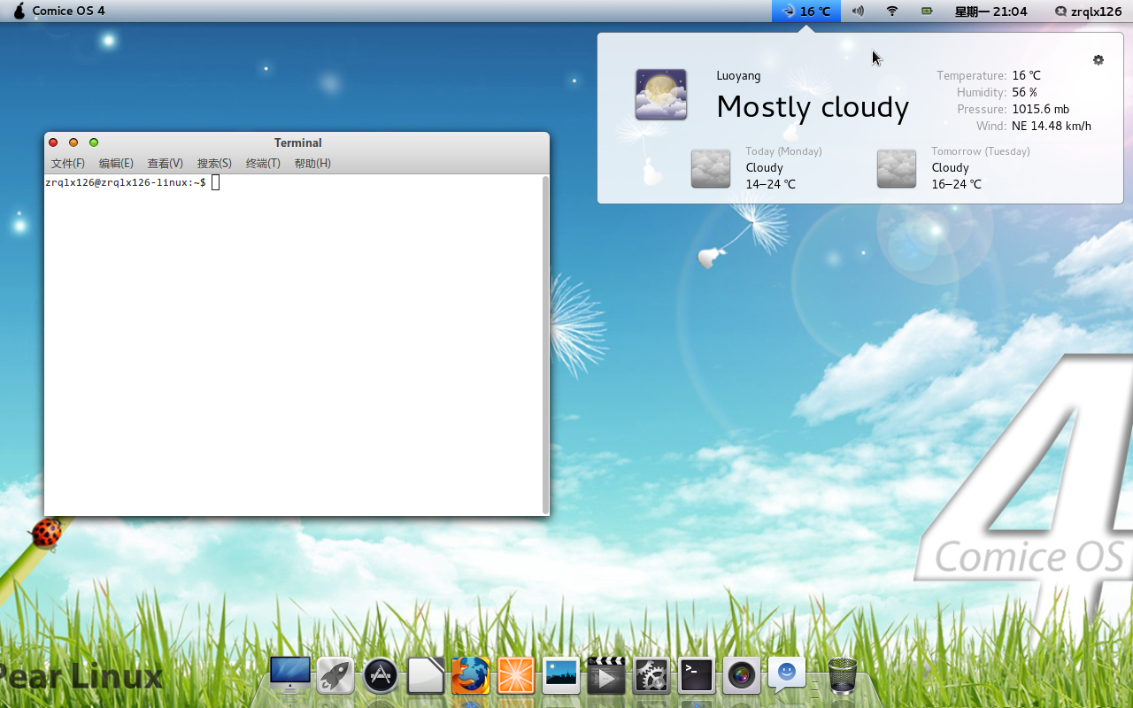The width and height of the screenshot is (1133, 708).
Task: Open the rocket launcher in dock
Action: 335,676
